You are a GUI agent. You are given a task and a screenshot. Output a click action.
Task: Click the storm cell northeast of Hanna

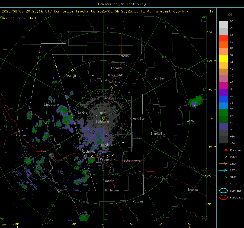(195, 101)
